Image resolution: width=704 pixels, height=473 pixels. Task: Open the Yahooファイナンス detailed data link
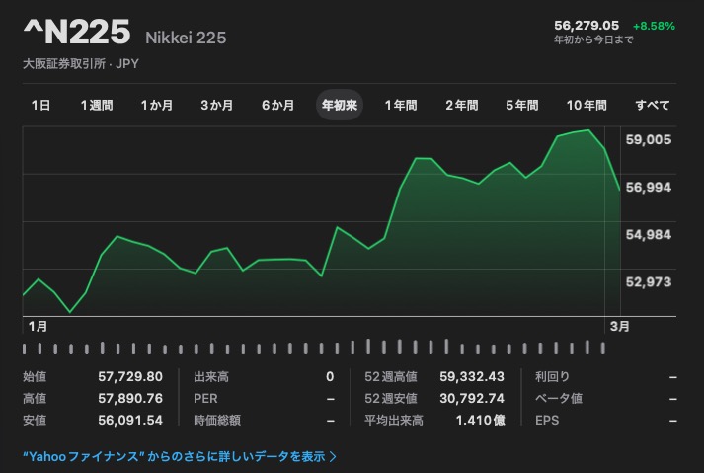[x=173, y=456]
